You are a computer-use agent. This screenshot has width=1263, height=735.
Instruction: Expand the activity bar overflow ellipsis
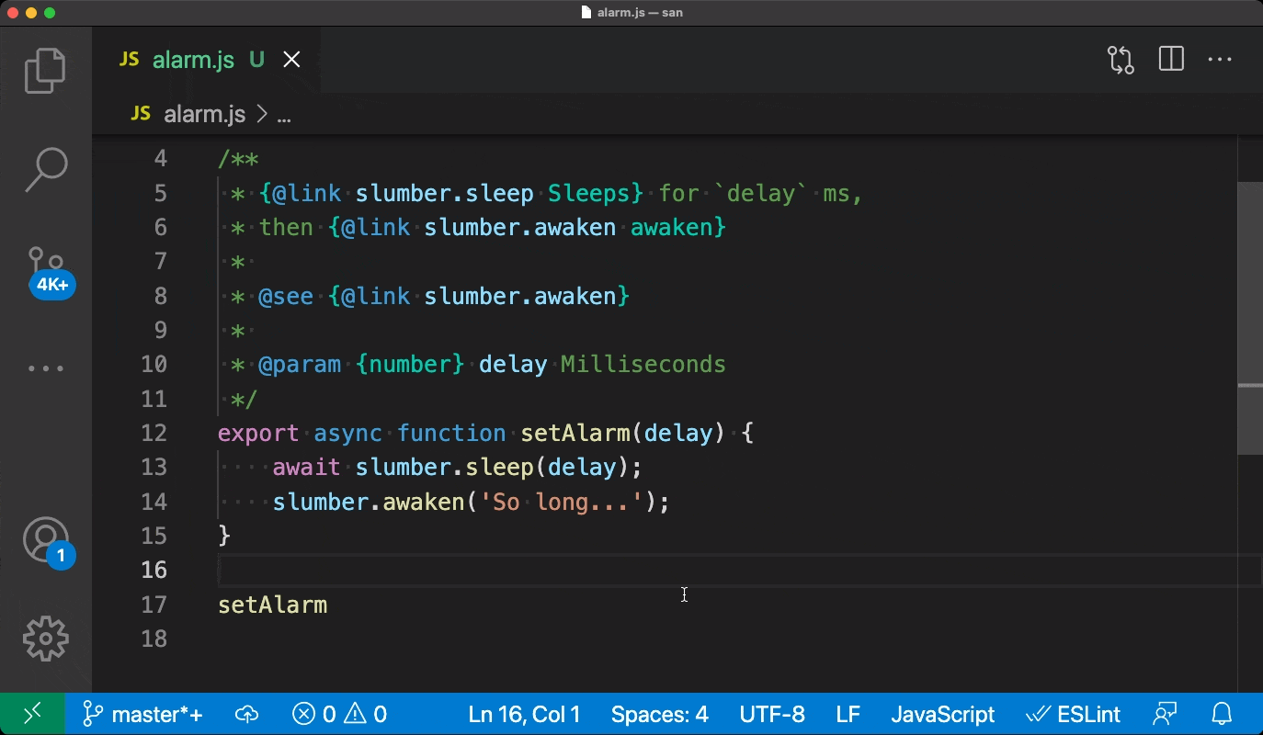point(45,367)
